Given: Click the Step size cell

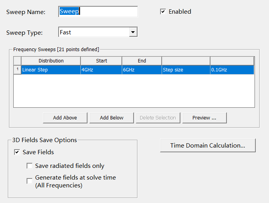Looking at the screenshot, I should (x=186, y=69).
